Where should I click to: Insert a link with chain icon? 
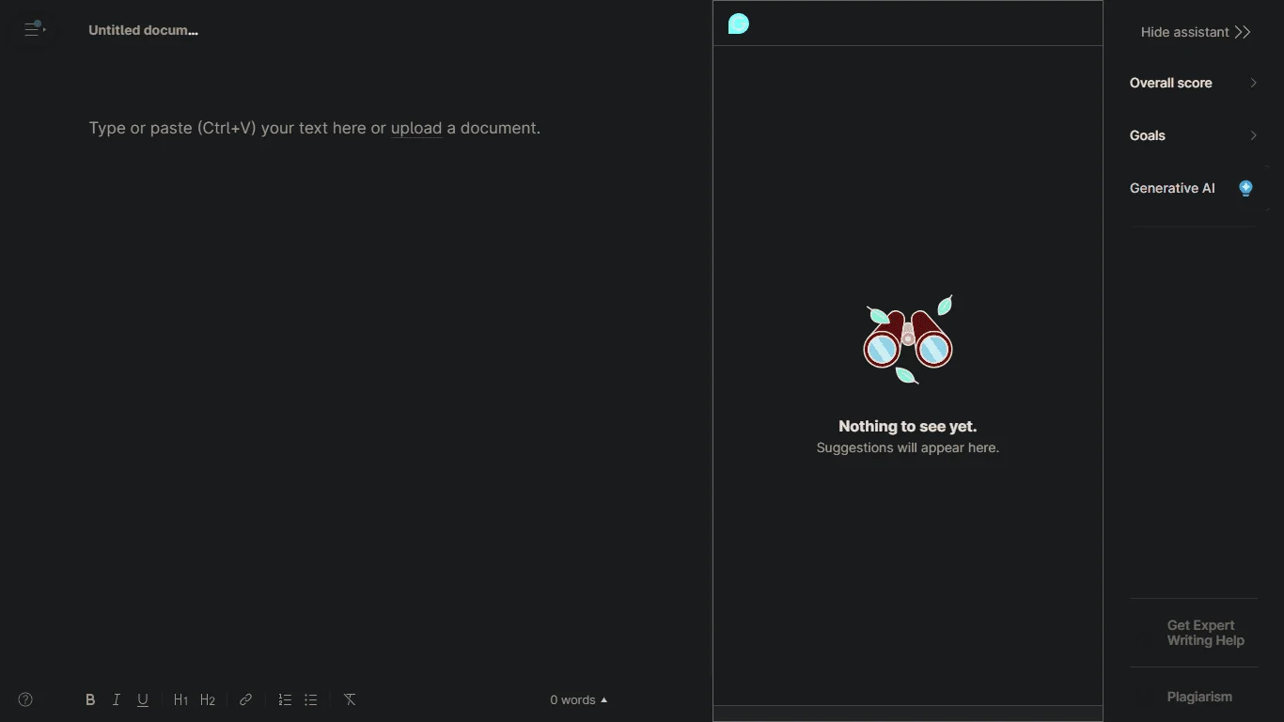245,699
